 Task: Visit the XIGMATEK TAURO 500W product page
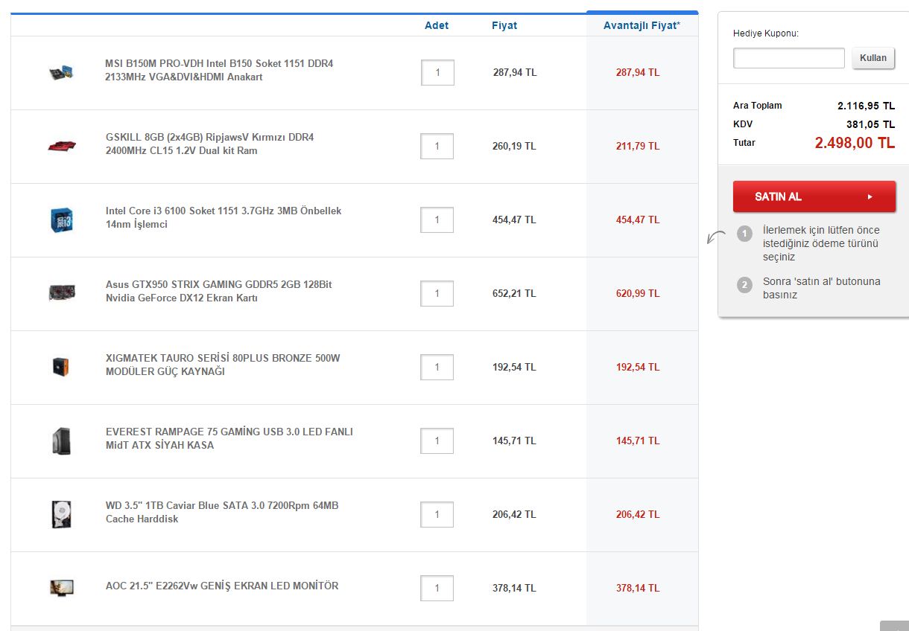(x=223, y=365)
